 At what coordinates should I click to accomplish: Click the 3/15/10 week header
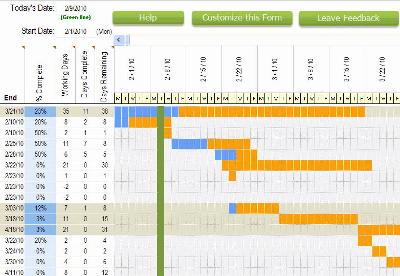[x=346, y=69]
